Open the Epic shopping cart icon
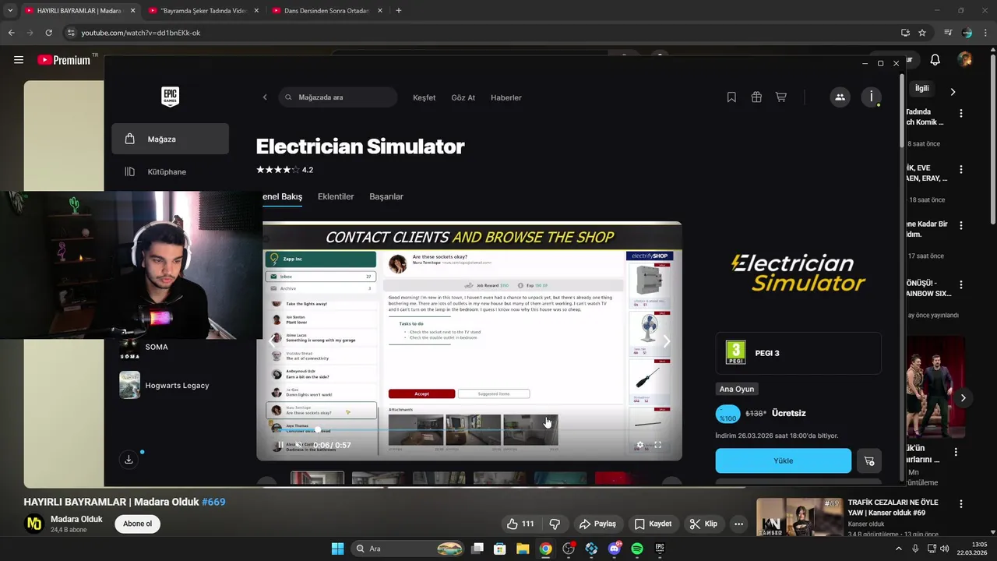The image size is (997, 561). point(781,97)
